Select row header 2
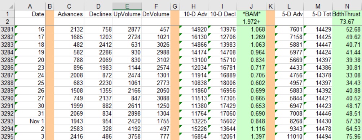This screenshot has width=362, height=140. [x=7, y=22]
